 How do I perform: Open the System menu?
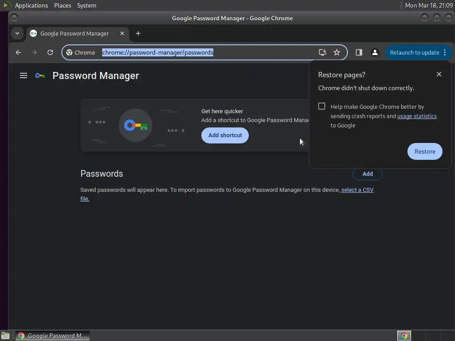pos(87,5)
